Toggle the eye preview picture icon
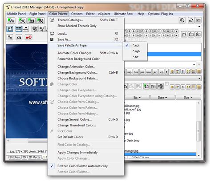 pyautogui.click(x=10, y=29)
